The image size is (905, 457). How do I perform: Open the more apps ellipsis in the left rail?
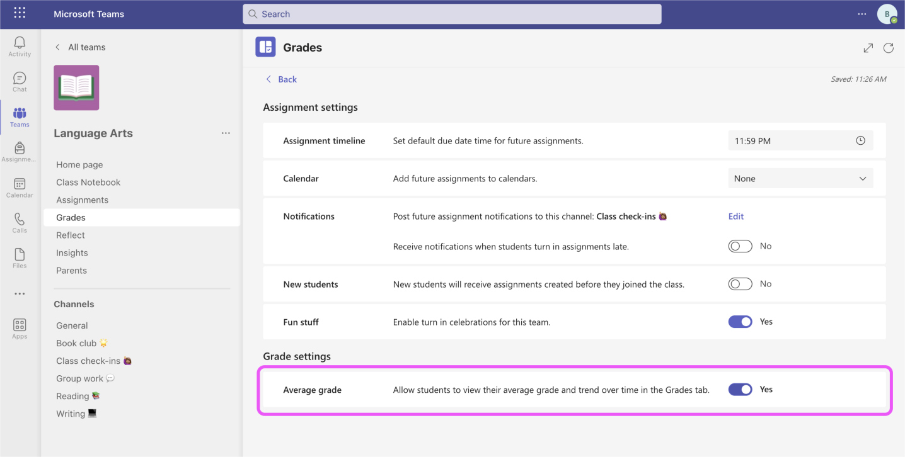(x=20, y=293)
